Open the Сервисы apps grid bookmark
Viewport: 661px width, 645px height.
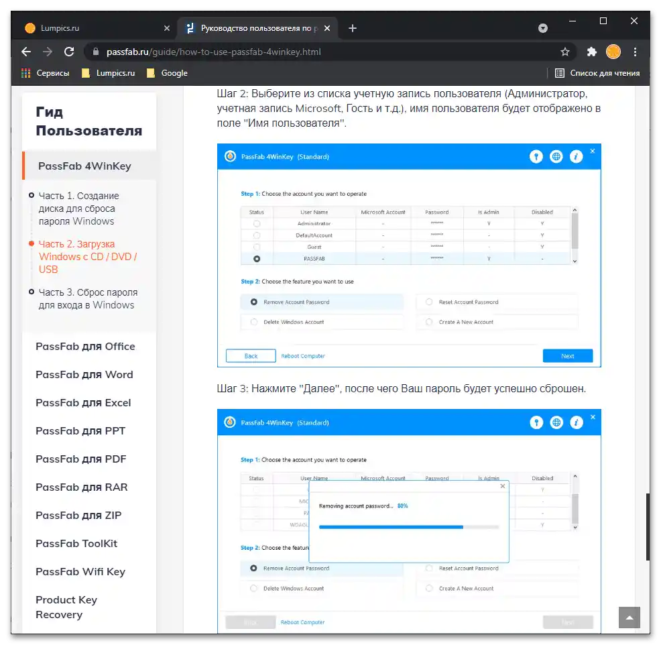click(46, 73)
